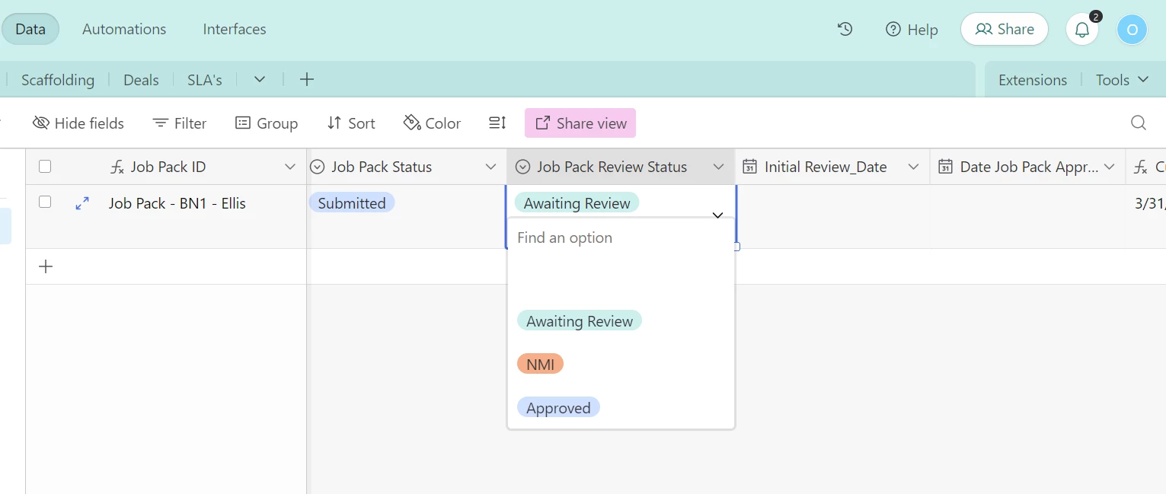Open the Tools dropdown
Image resolution: width=1166 pixels, height=494 pixels.
[1122, 80]
